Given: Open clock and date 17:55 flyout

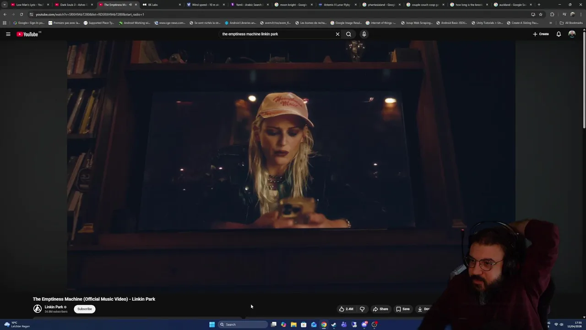Looking at the screenshot, I should (575, 324).
